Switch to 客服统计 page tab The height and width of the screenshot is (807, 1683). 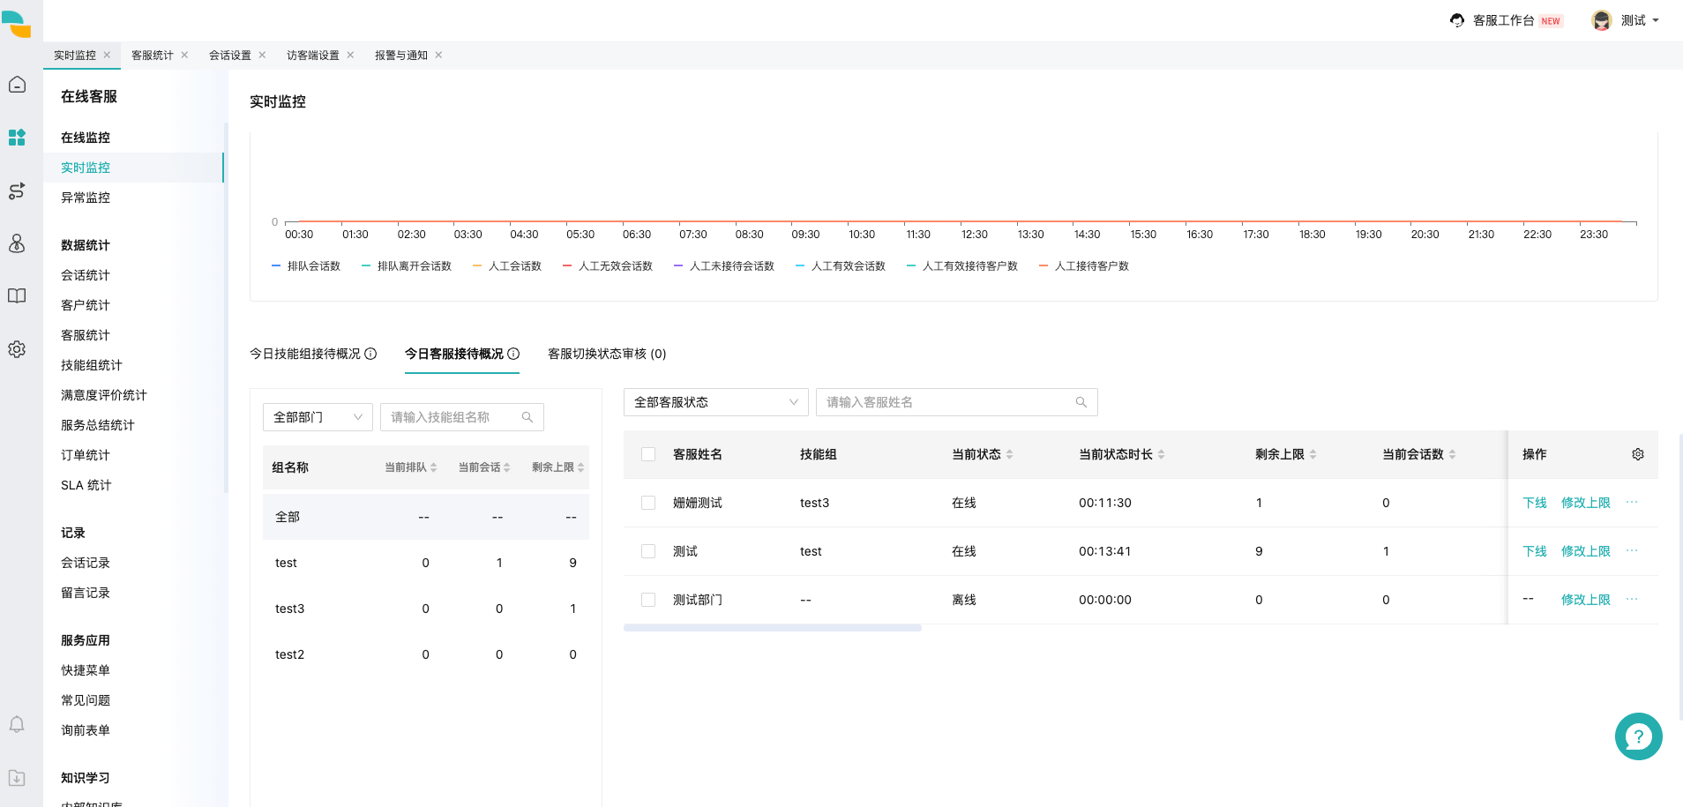pos(153,55)
